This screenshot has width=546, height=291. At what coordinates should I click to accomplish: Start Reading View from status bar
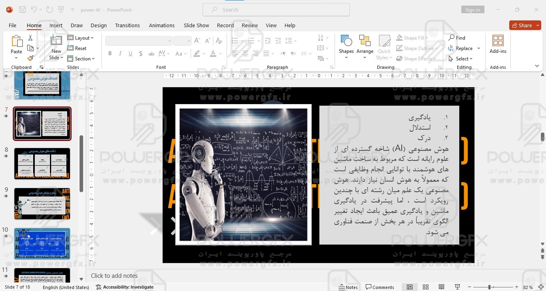coord(441,287)
